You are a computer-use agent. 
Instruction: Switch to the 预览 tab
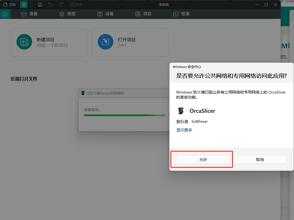(x=68, y=14)
